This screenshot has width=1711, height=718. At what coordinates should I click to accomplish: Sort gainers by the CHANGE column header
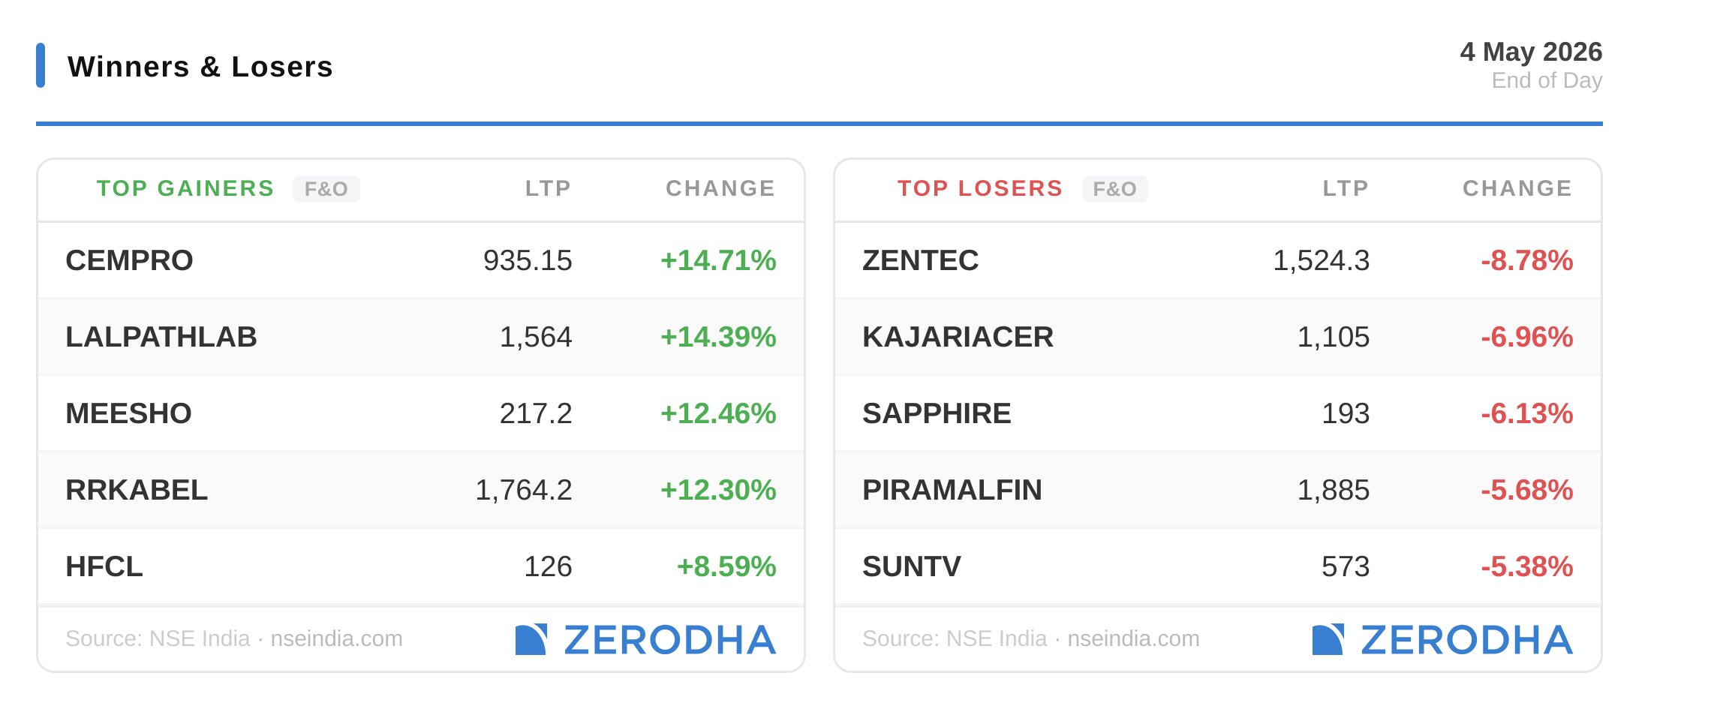click(720, 188)
